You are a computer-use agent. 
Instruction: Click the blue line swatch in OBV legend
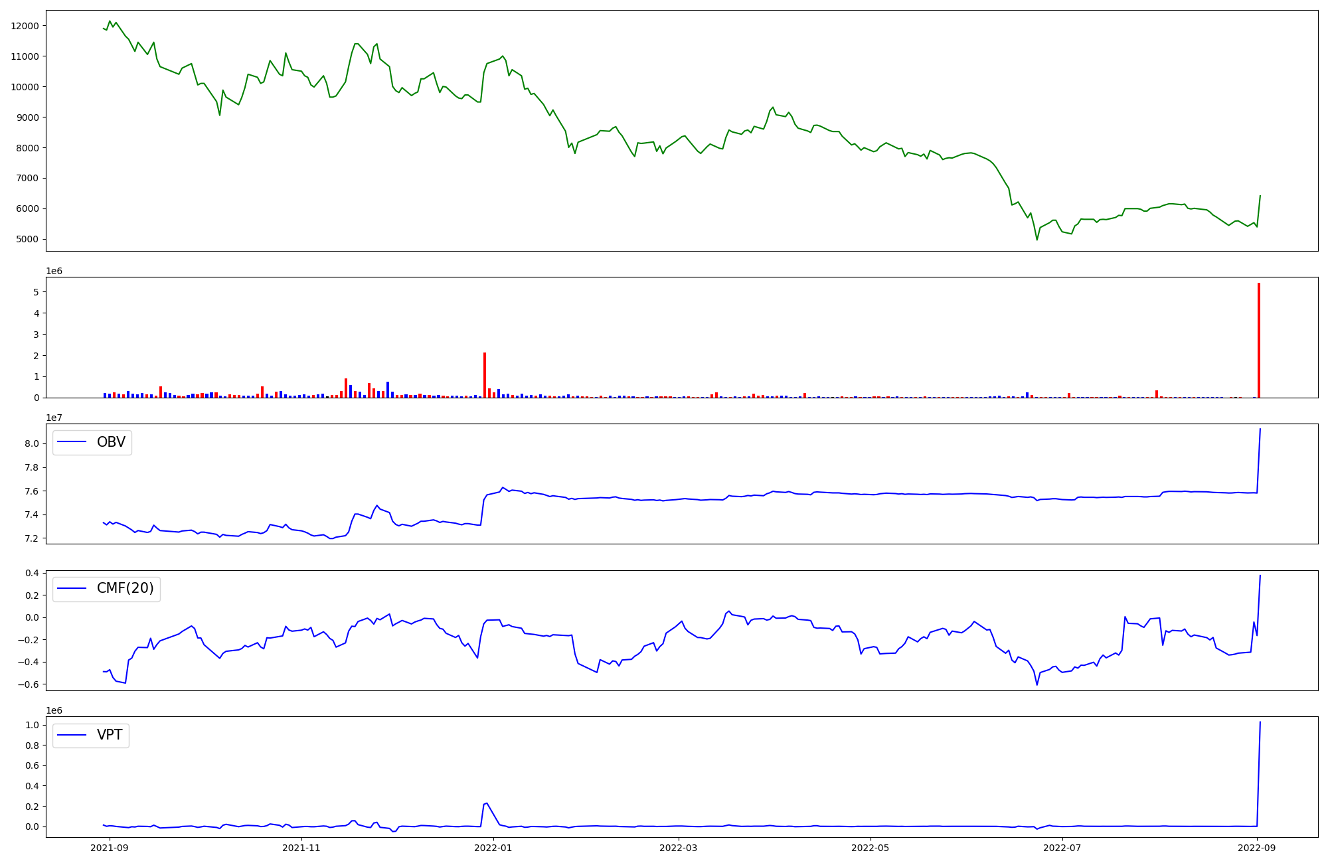pos(72,442)
